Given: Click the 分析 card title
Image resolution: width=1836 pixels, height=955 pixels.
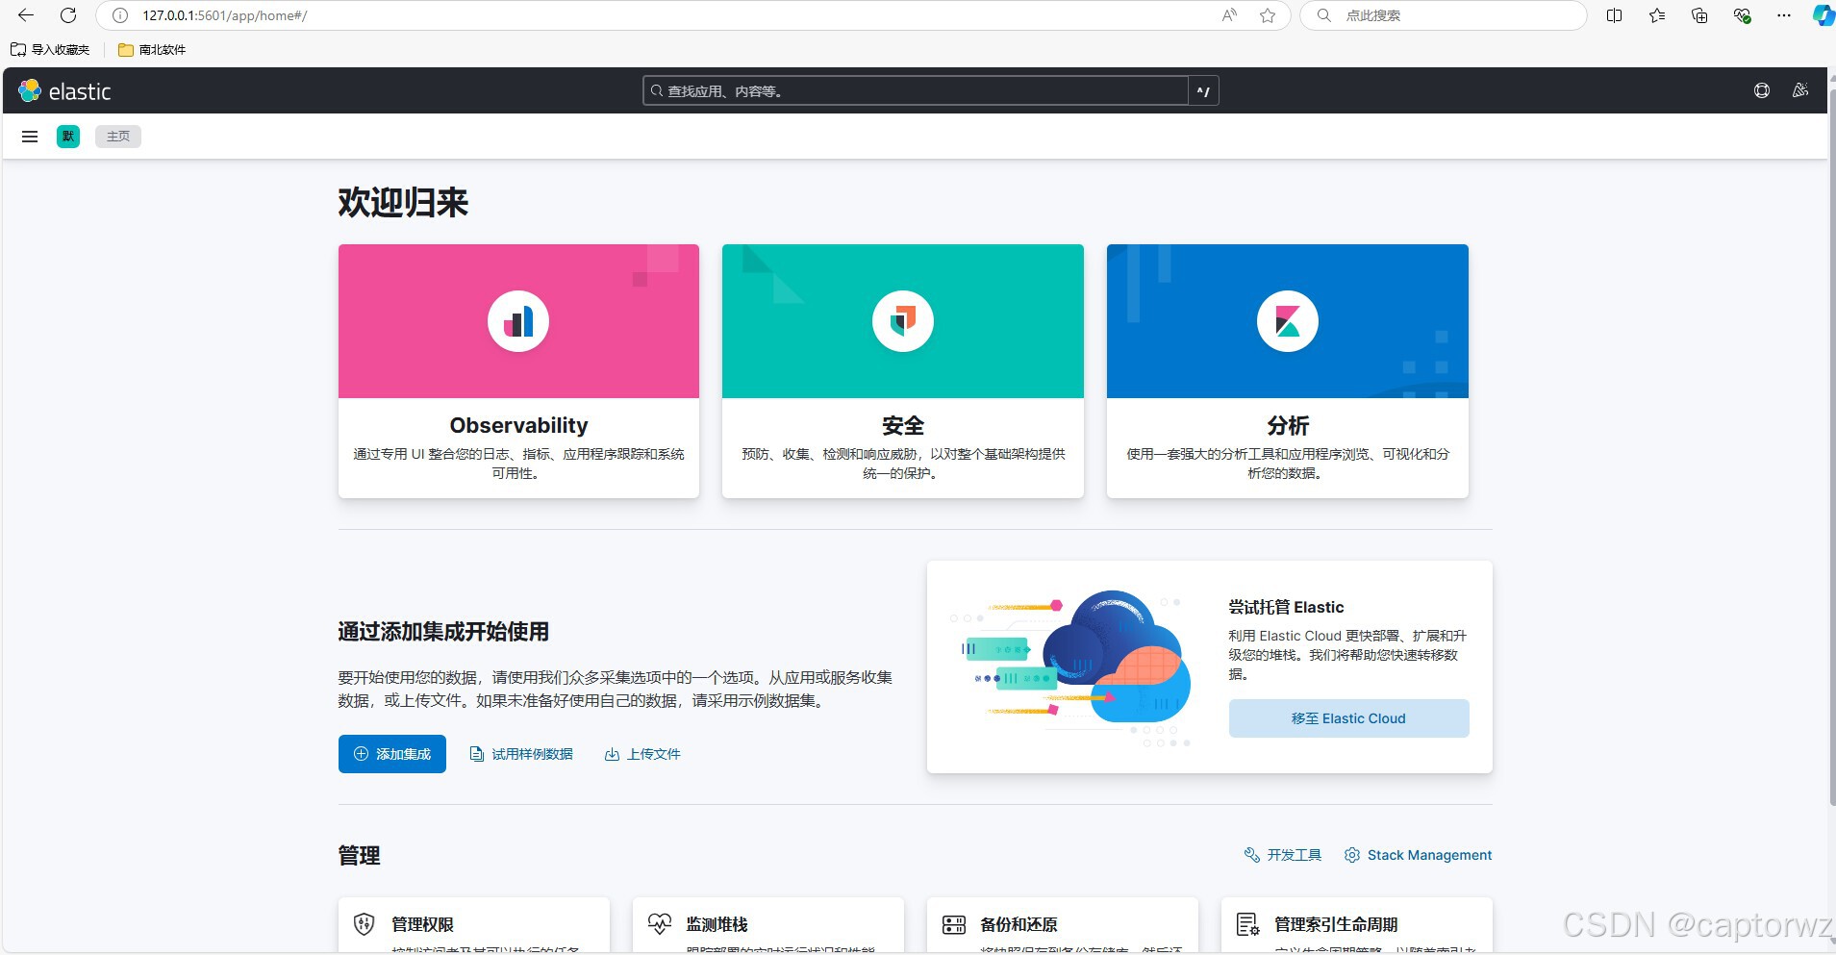Looking at the screenshot, I should pyautogui.click(x=1288, y=425).
